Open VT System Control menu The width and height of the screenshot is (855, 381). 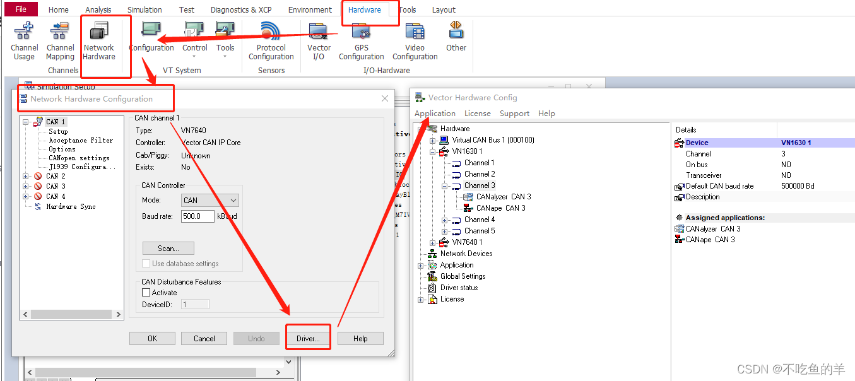click(195, 39)
